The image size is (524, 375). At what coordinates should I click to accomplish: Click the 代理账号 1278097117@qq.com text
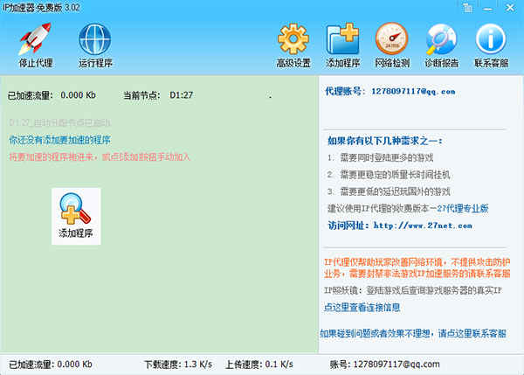390,91
